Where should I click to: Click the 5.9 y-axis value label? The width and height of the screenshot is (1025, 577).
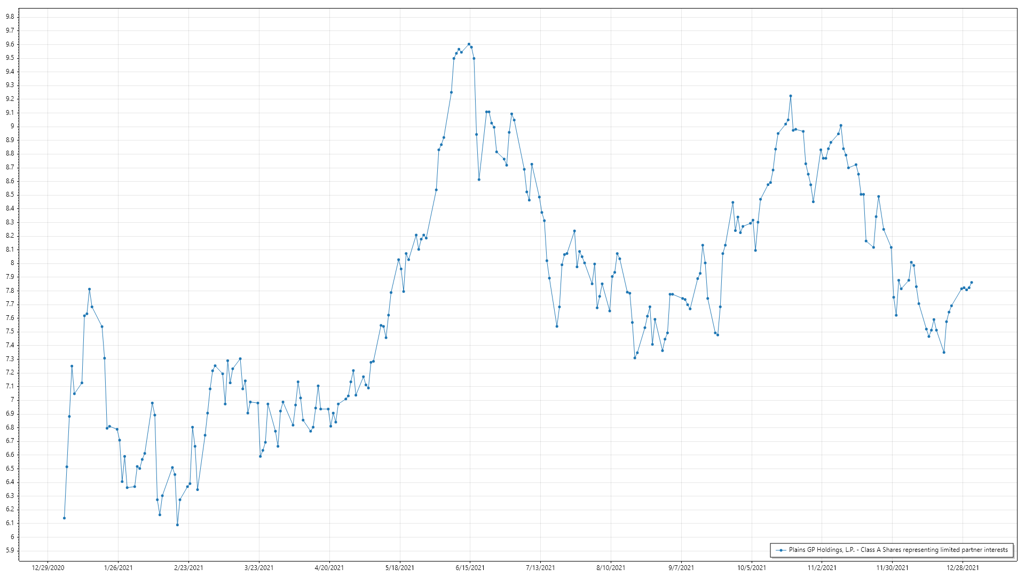pos(10,550)
